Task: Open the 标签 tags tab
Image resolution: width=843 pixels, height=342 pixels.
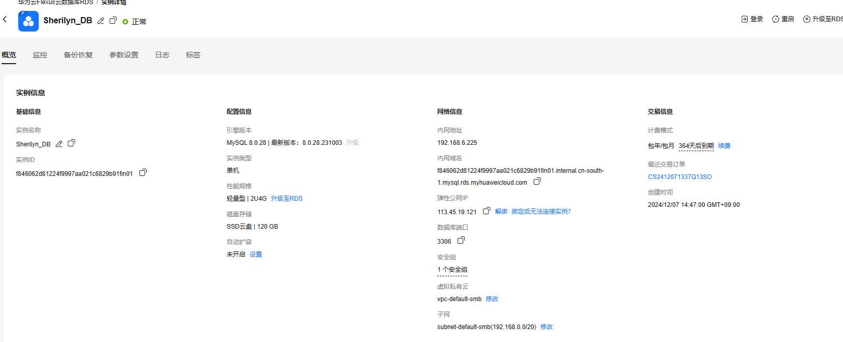Action: (193, 55)
